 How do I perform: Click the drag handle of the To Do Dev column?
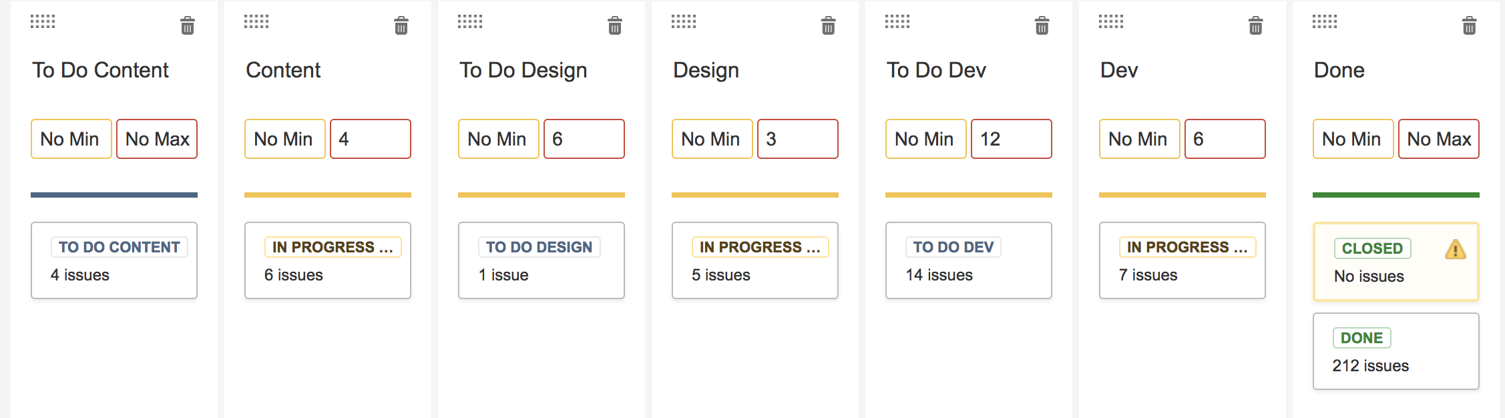(896, 21)
